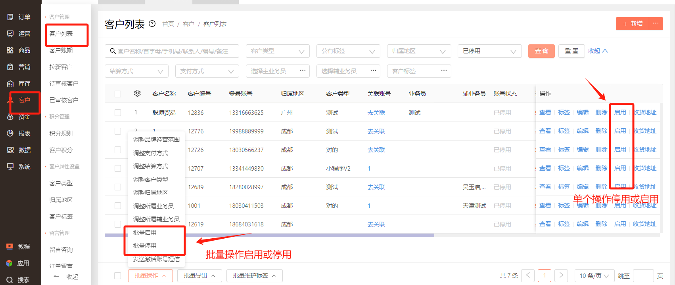This screenshot has width=675, height=285.
Task: Open the 数据 data sidebar icon
Action: click(x=10, y=150)
